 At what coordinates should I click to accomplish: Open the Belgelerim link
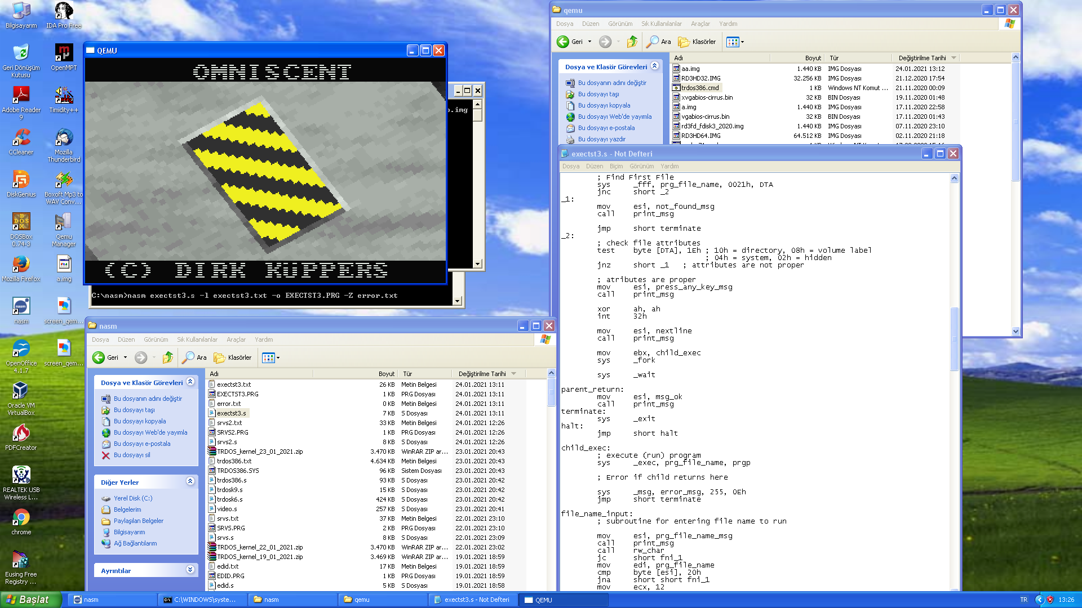point(127,509)
